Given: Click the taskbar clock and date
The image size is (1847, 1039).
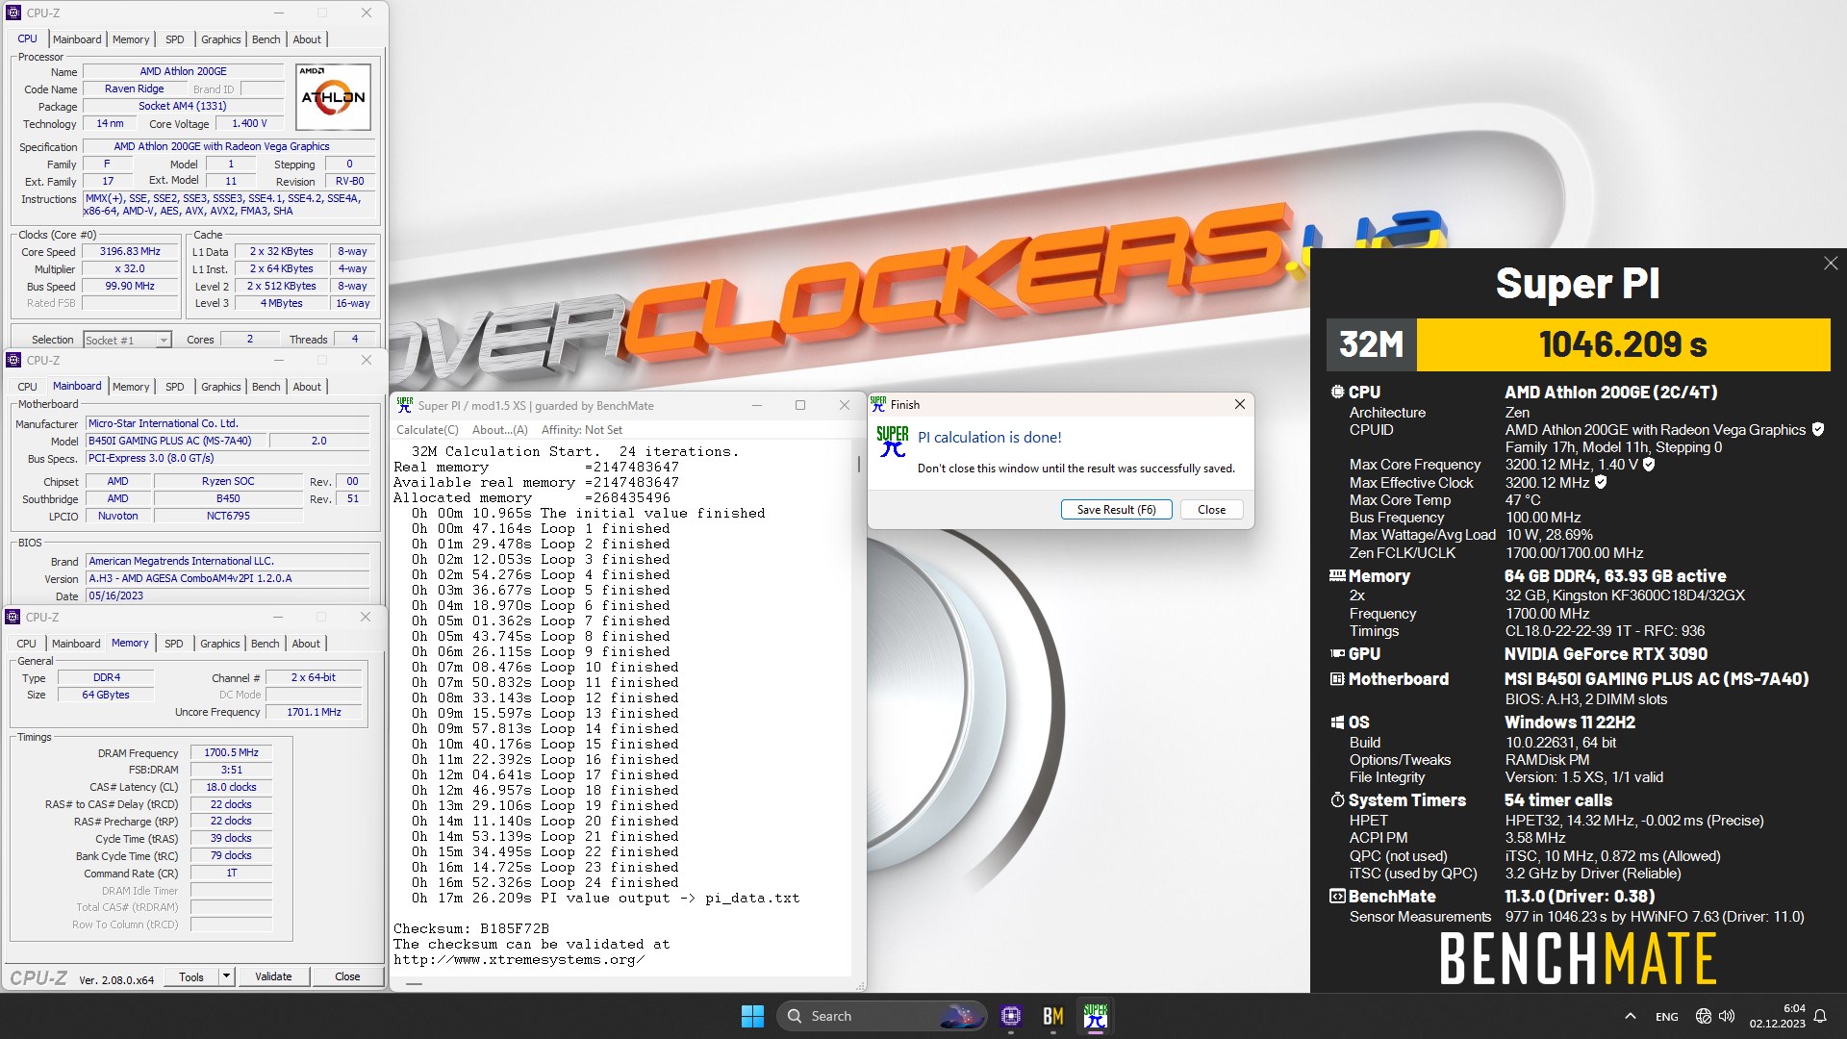Looking at the screenshot, I should [1777, 1016].
